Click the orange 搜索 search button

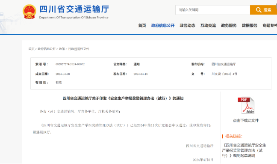(263, 10)
